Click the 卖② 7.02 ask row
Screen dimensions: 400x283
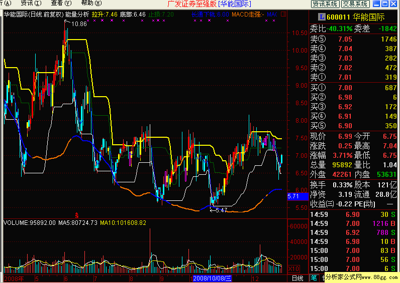(353, 68)
